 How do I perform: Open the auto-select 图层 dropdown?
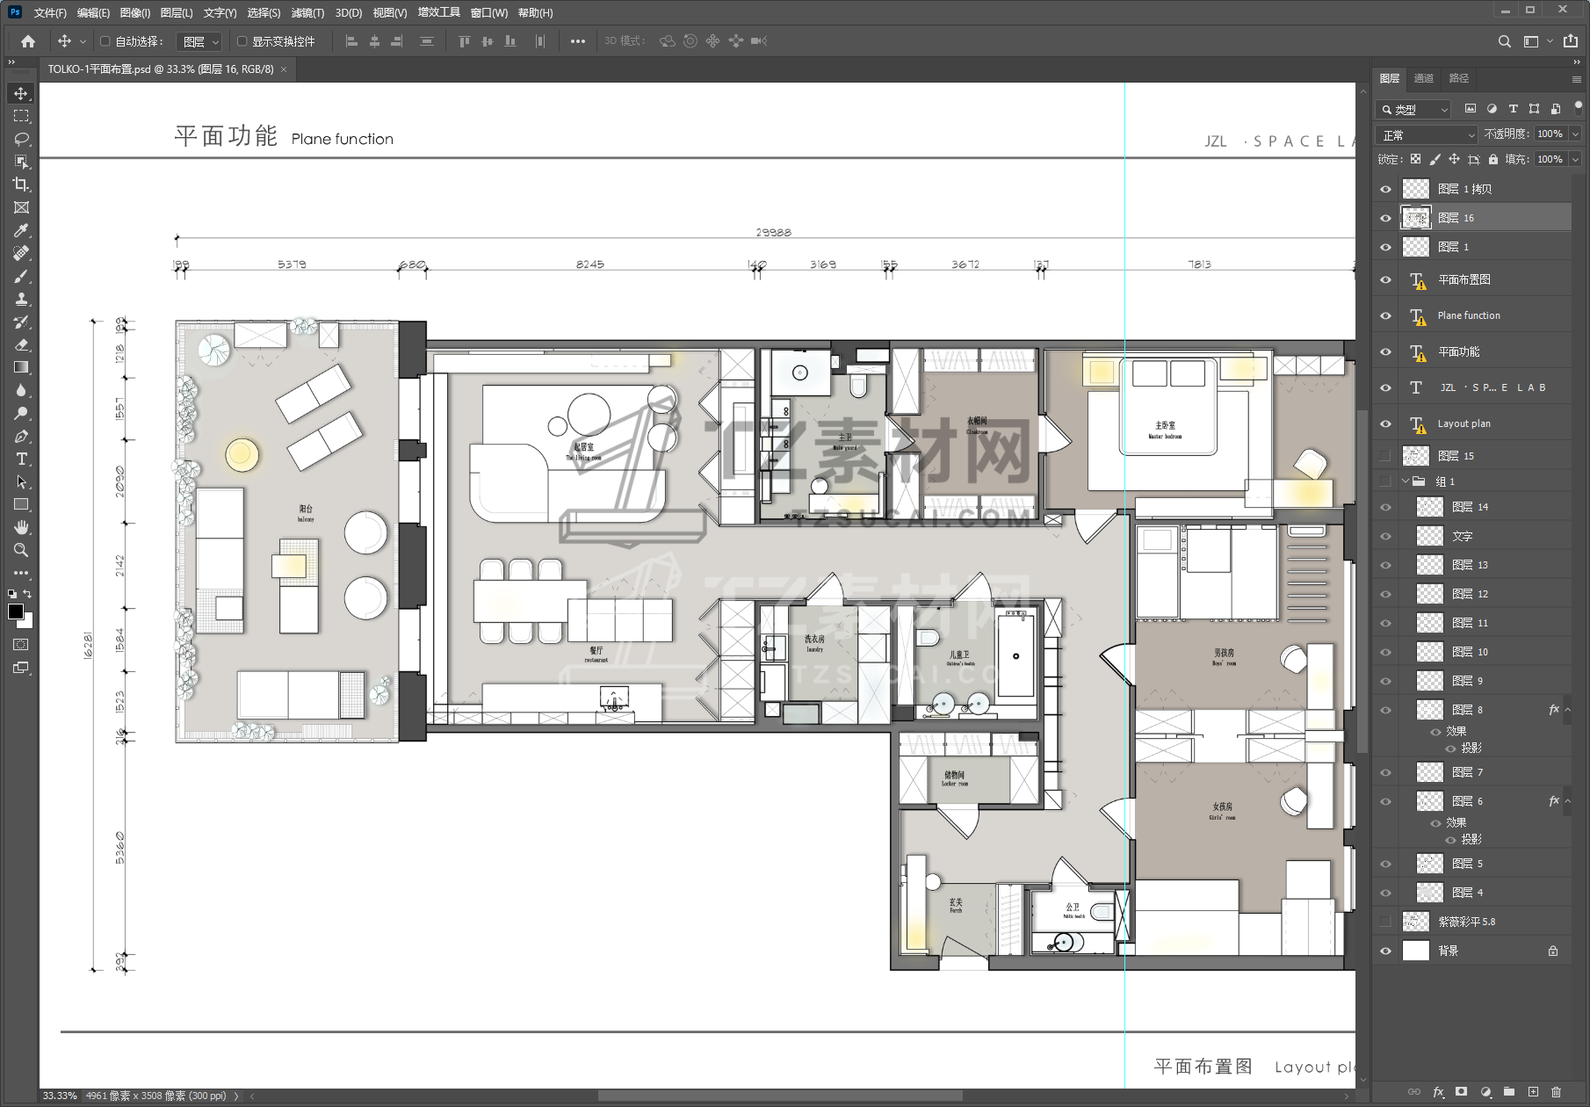(199, 41)
